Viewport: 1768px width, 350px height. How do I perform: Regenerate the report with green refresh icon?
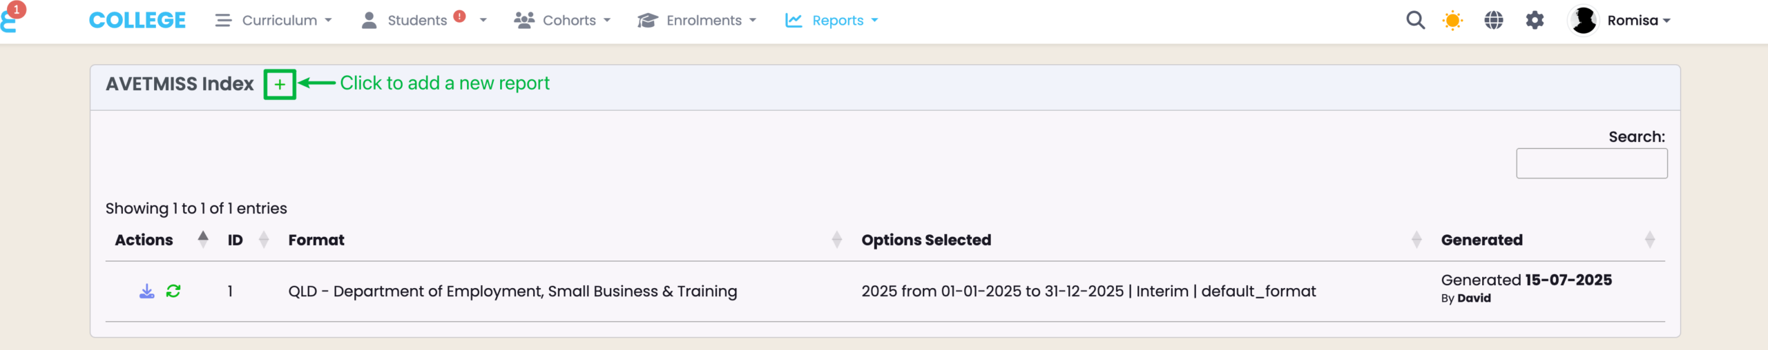coord(173,291)
